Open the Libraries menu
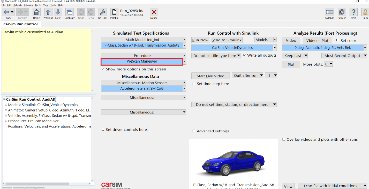The width and height of the screenshot is (369, 189). coord(28,5)
